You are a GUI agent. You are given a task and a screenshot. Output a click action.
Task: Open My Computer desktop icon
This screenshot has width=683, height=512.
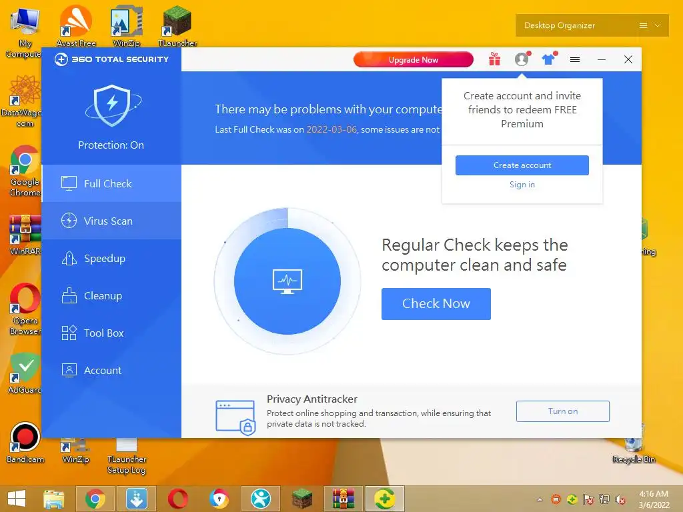(25, 32)
